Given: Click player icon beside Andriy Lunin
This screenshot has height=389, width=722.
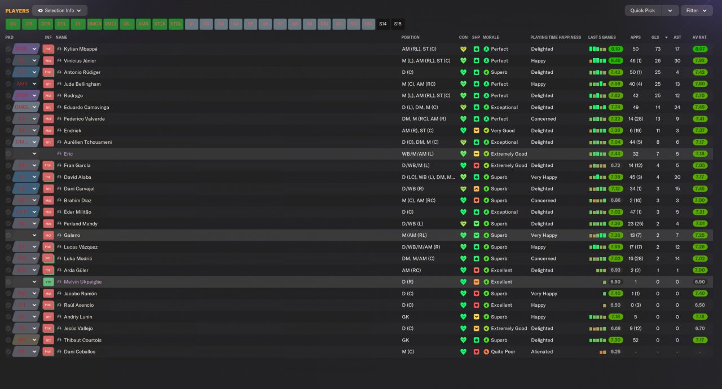Looking at the screenshot, I should pyautogui.click(x=59, y=317).
